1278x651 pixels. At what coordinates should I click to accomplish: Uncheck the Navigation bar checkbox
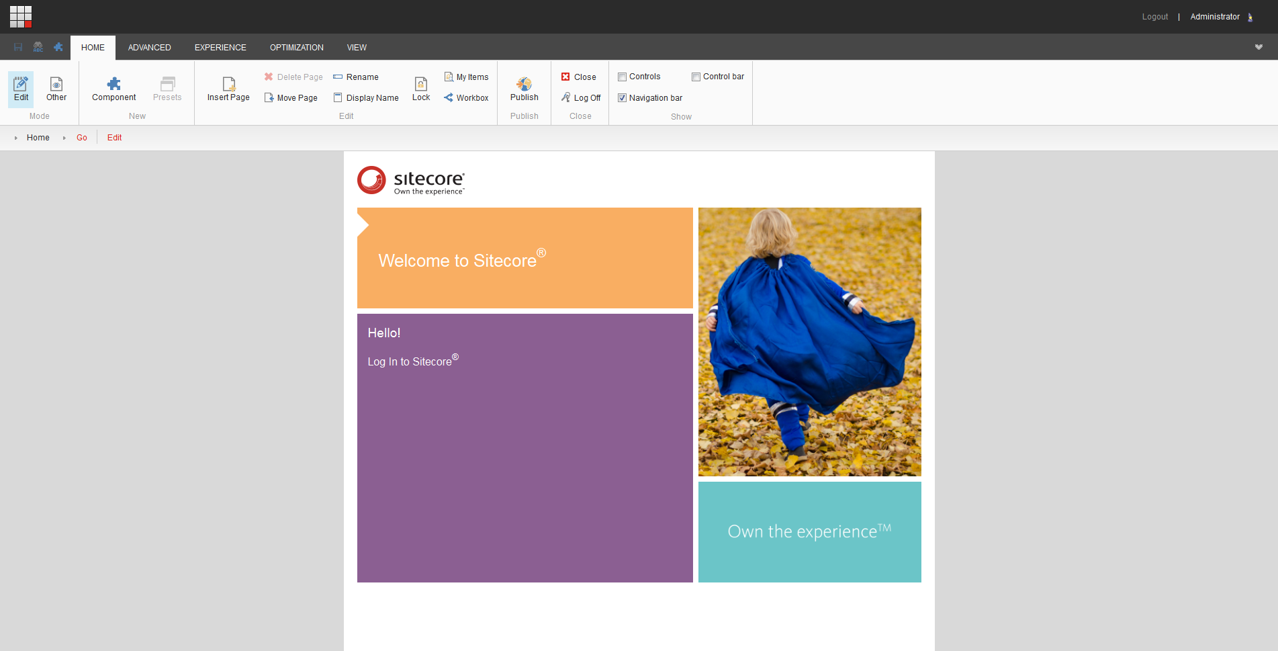point(622,98)
